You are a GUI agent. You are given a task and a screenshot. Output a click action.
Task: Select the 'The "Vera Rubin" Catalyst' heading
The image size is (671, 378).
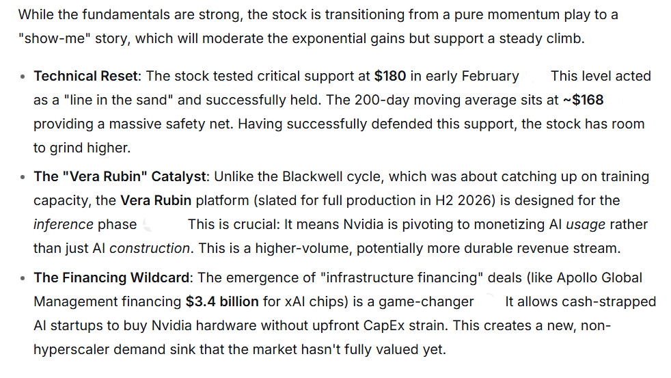point(120,176)
